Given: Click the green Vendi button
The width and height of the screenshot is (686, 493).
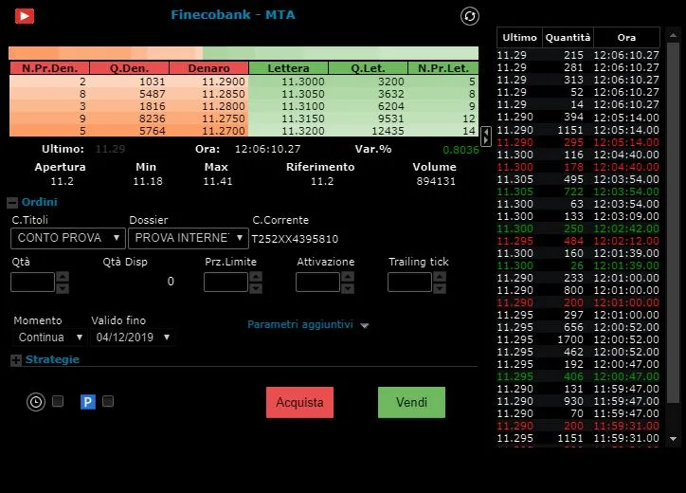Looking at the screenshot, I should click(x=411, y=402).
